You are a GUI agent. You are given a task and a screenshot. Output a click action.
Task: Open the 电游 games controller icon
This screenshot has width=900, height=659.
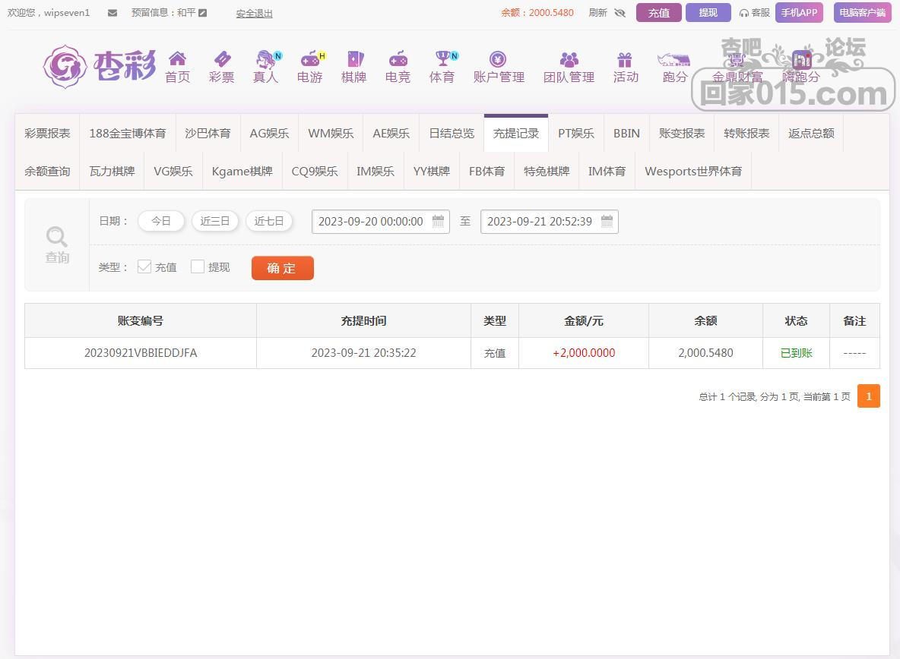click(309, 59)
